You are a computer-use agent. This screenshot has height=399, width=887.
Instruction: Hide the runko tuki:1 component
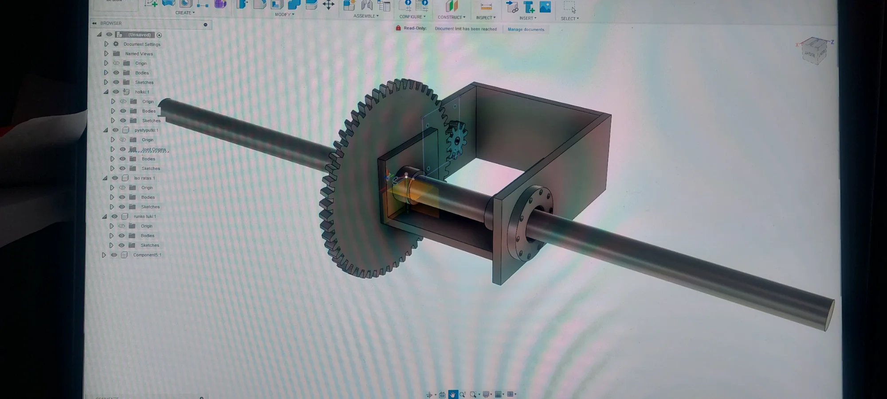(114, 217)
